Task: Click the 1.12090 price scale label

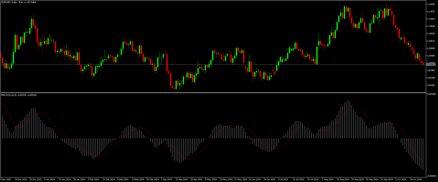Action: (x=431, y=4)
